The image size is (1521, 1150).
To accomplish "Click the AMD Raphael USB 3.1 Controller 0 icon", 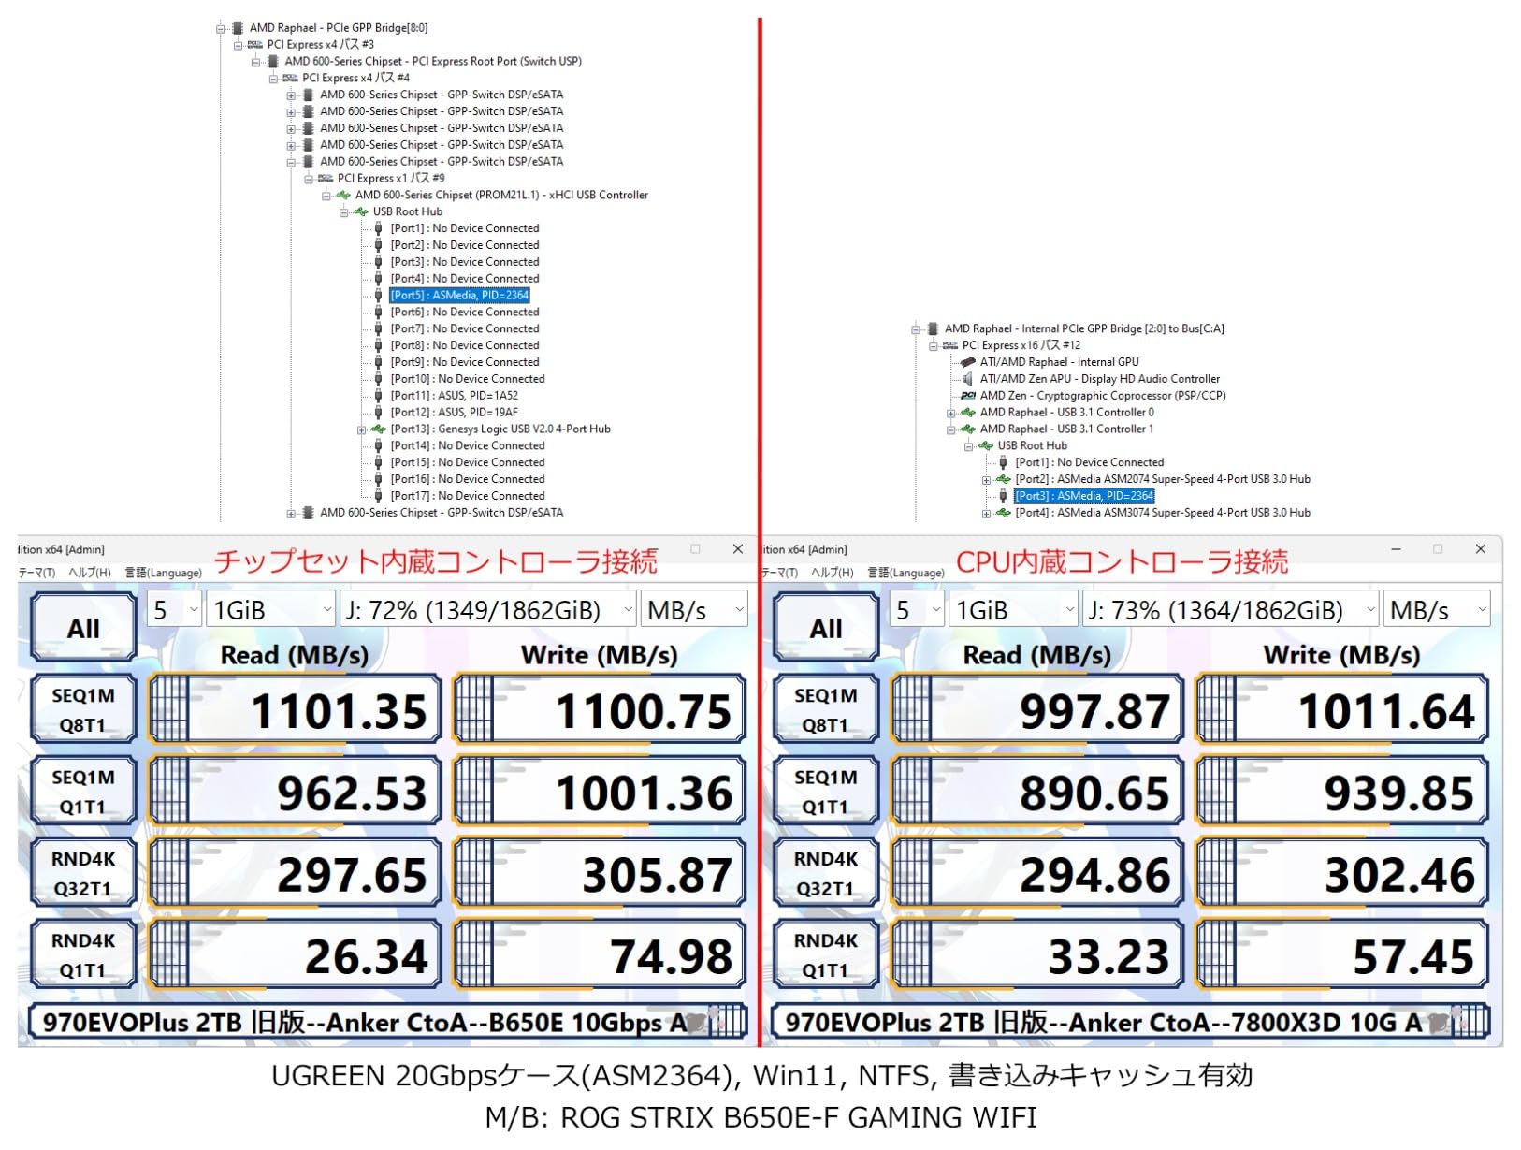I will pyautogui.click(x=968, y=413).
